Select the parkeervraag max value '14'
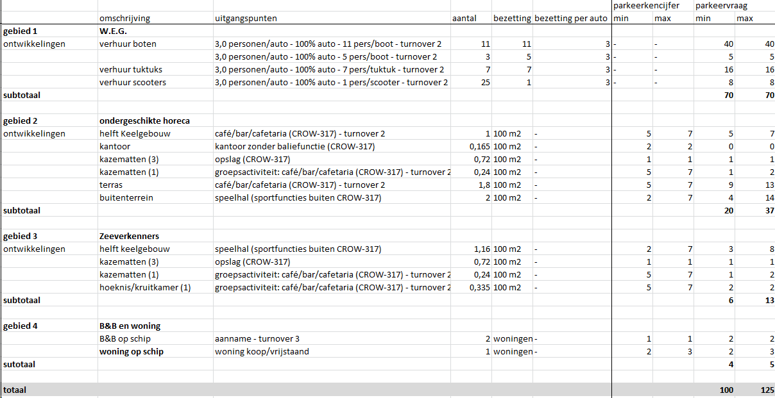Image resolution: width=775 pixels, height=398 pixels. (x=769, y=197)
